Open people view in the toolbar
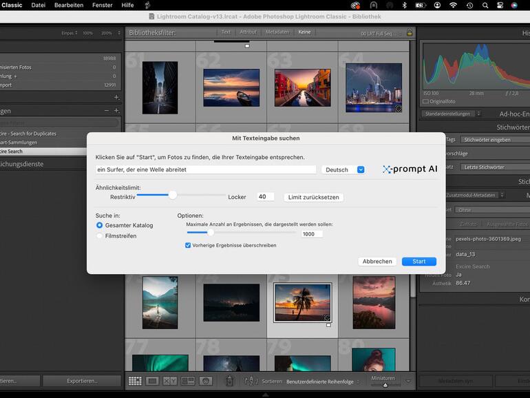 coord(205,381)
